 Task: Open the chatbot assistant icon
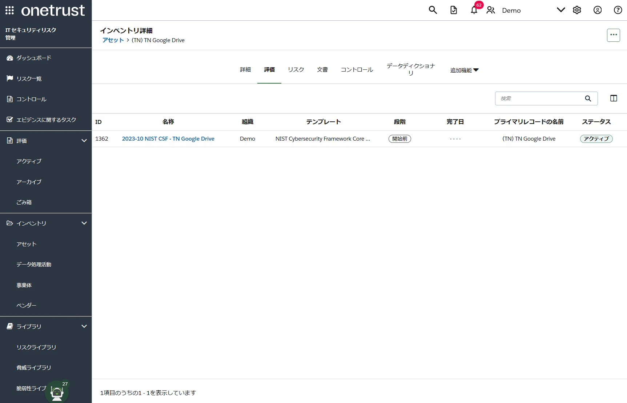[57, 392]
